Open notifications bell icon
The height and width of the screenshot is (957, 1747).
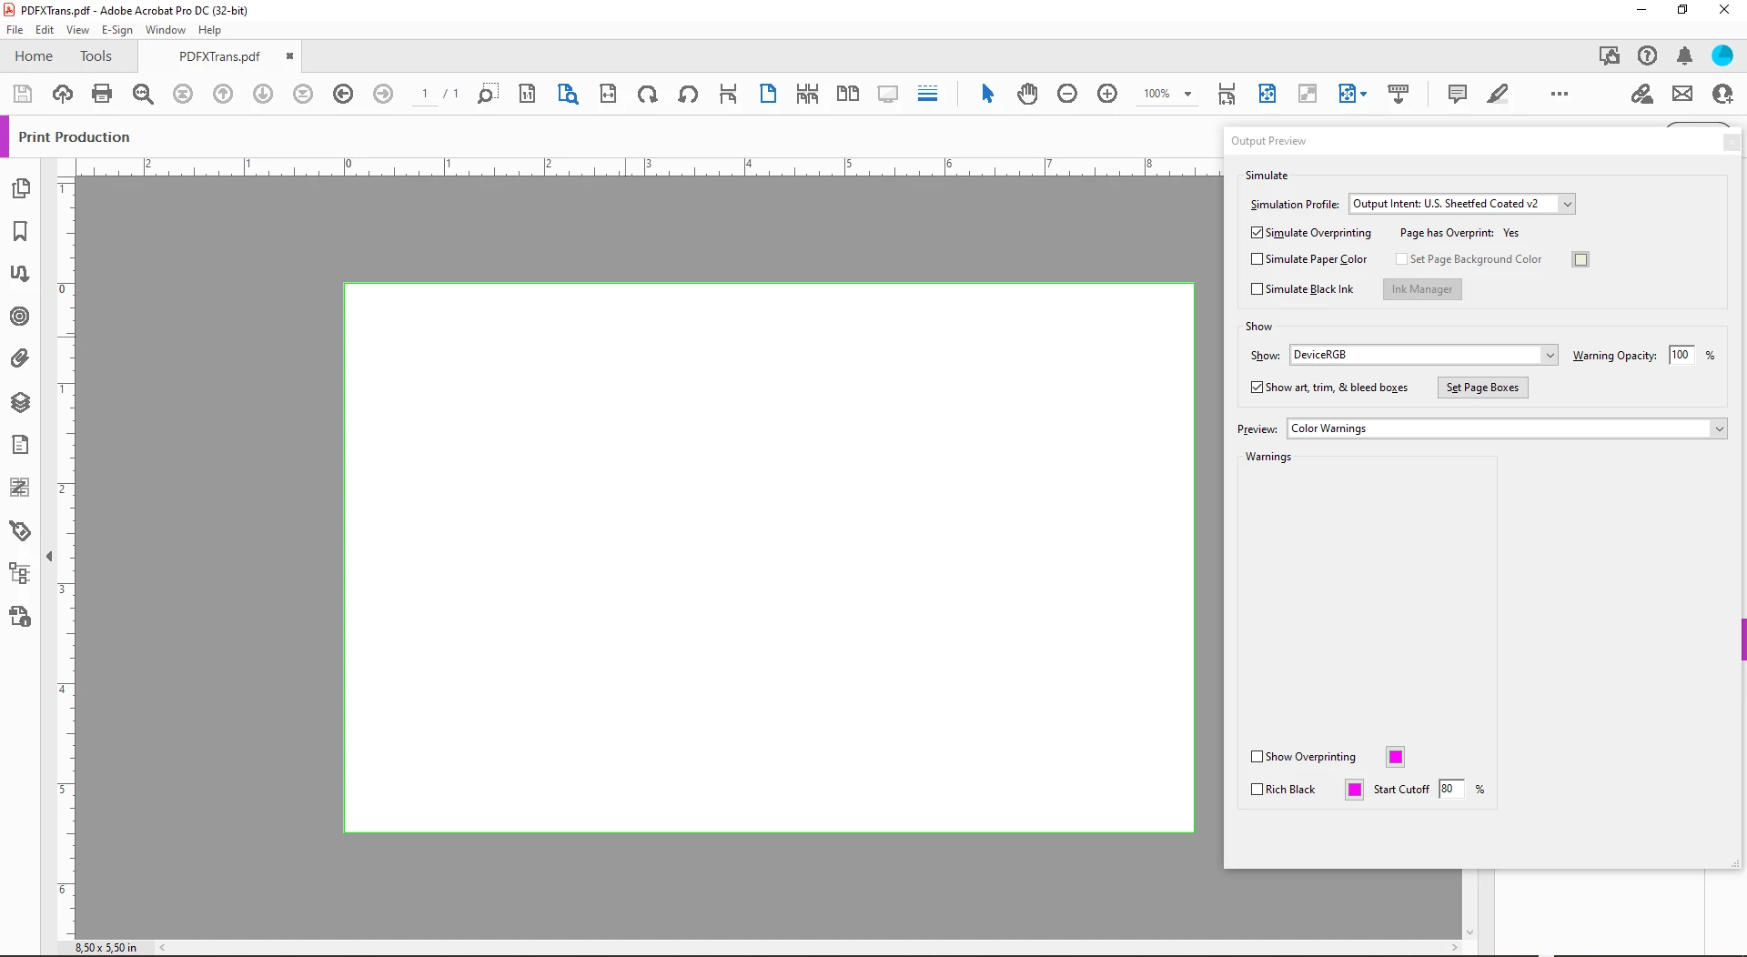tap(1684, 56)
